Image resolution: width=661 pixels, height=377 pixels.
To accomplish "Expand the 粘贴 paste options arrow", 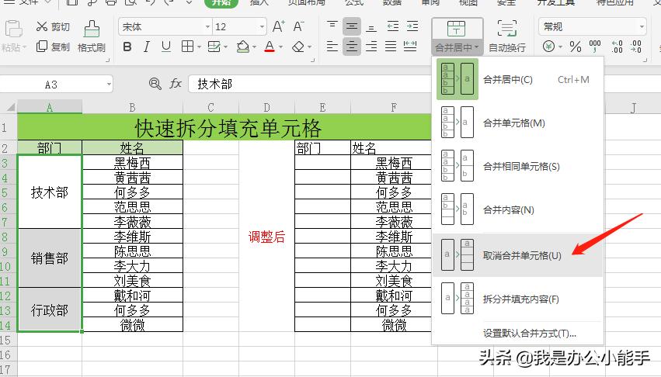I will (25, 47).
